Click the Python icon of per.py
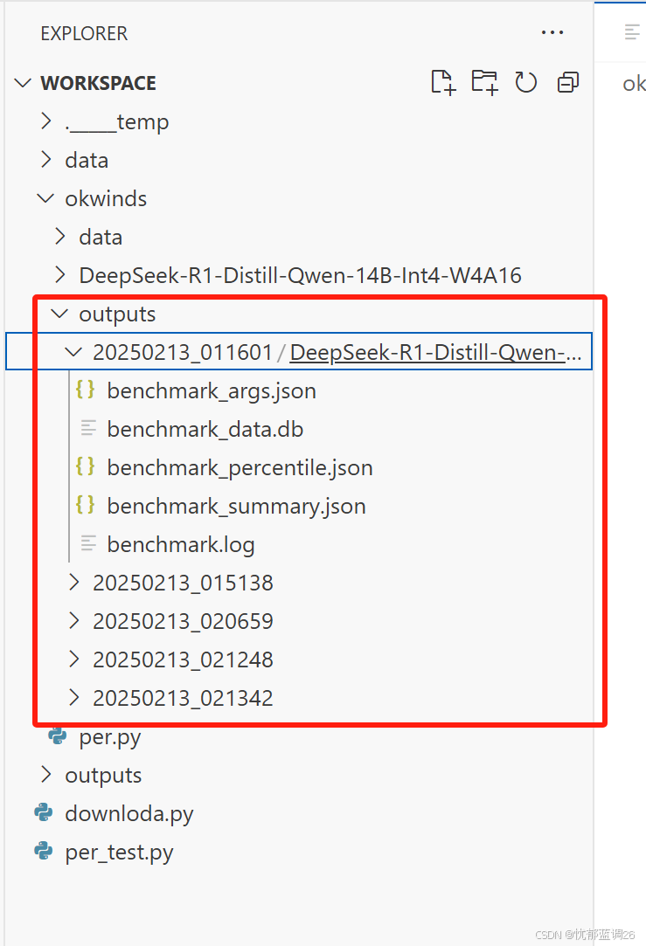The height and width of the screenshot is (946, 646). (x=58, y=736)
